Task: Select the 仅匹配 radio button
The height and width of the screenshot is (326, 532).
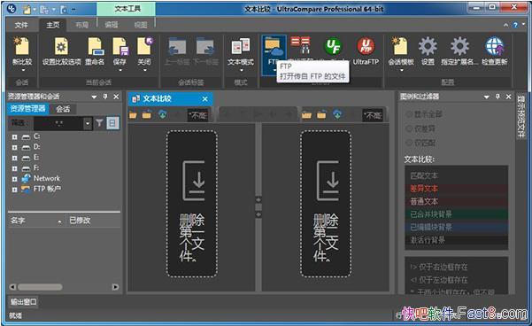Action: point(409,143)
